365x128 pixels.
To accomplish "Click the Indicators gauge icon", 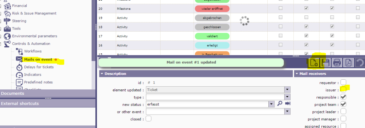I will [x=19, y=75].
